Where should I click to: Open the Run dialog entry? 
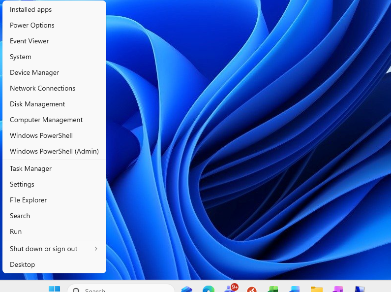point(54,231)
